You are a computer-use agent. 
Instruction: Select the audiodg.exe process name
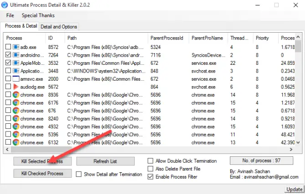(x=32, y=87)
